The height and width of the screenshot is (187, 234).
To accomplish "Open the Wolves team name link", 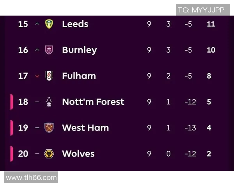I will tap(78, 153).
